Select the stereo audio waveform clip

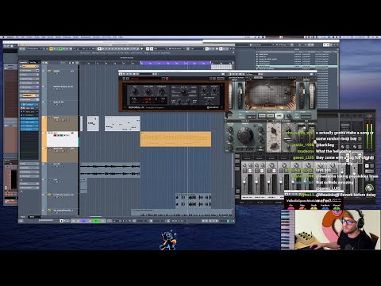tap(110, 170)
